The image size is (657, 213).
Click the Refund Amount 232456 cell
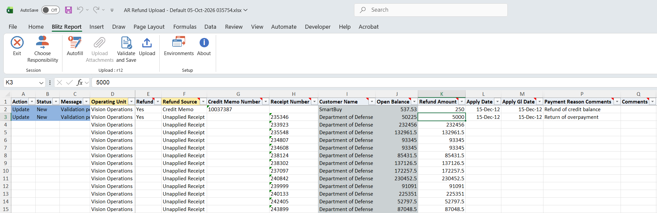click(x=442, y=125)
